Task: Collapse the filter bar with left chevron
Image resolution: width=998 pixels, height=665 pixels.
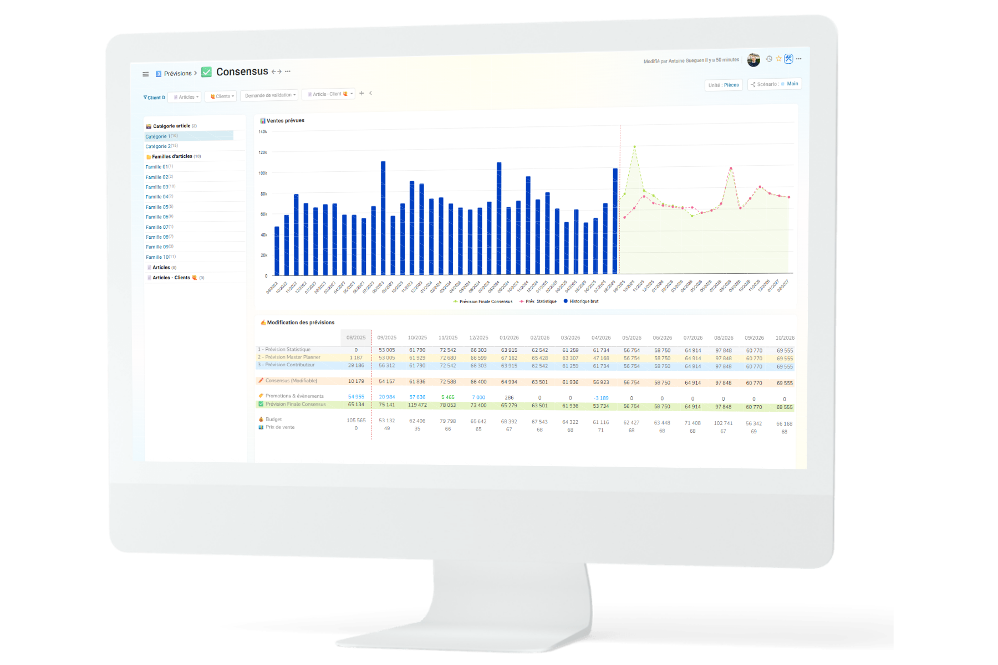Action: [x=370, y=93]
